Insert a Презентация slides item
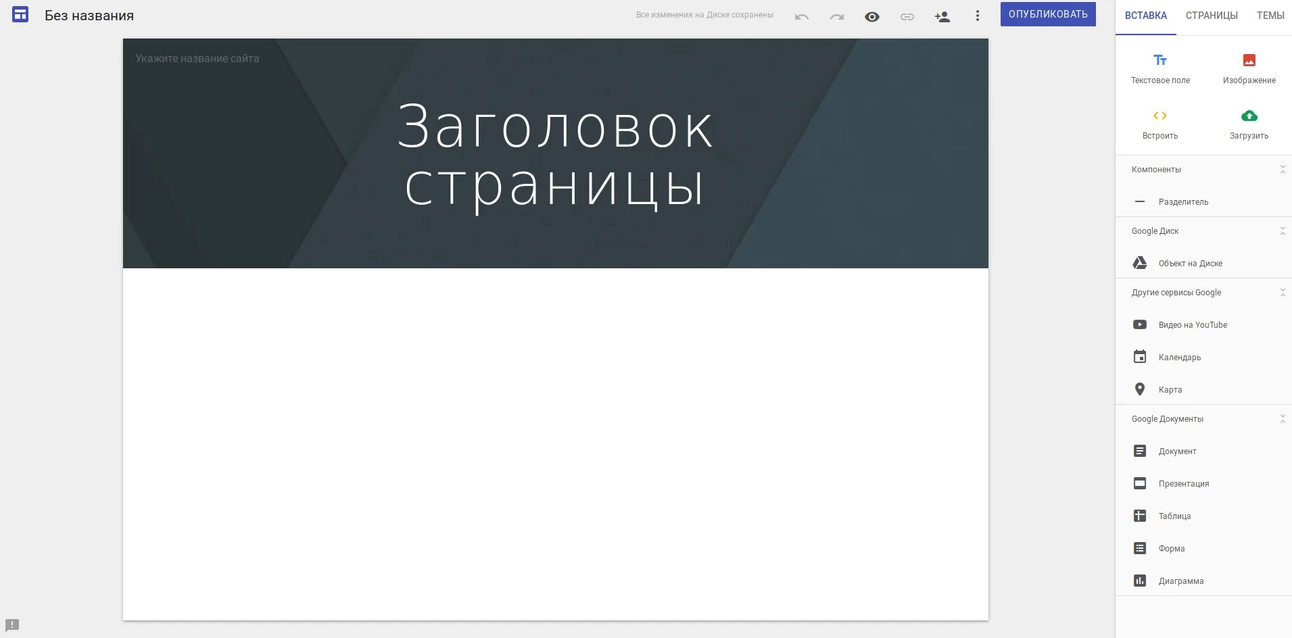This screenshot has height=638, width=1292. point(1203,483)
